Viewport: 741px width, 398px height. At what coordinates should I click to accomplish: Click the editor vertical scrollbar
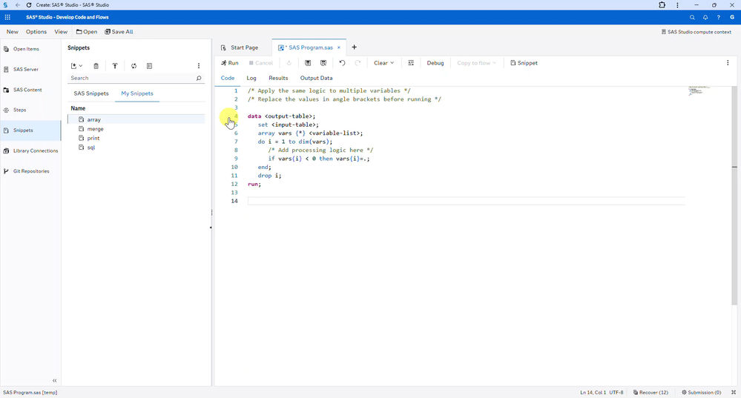(734, 196)
